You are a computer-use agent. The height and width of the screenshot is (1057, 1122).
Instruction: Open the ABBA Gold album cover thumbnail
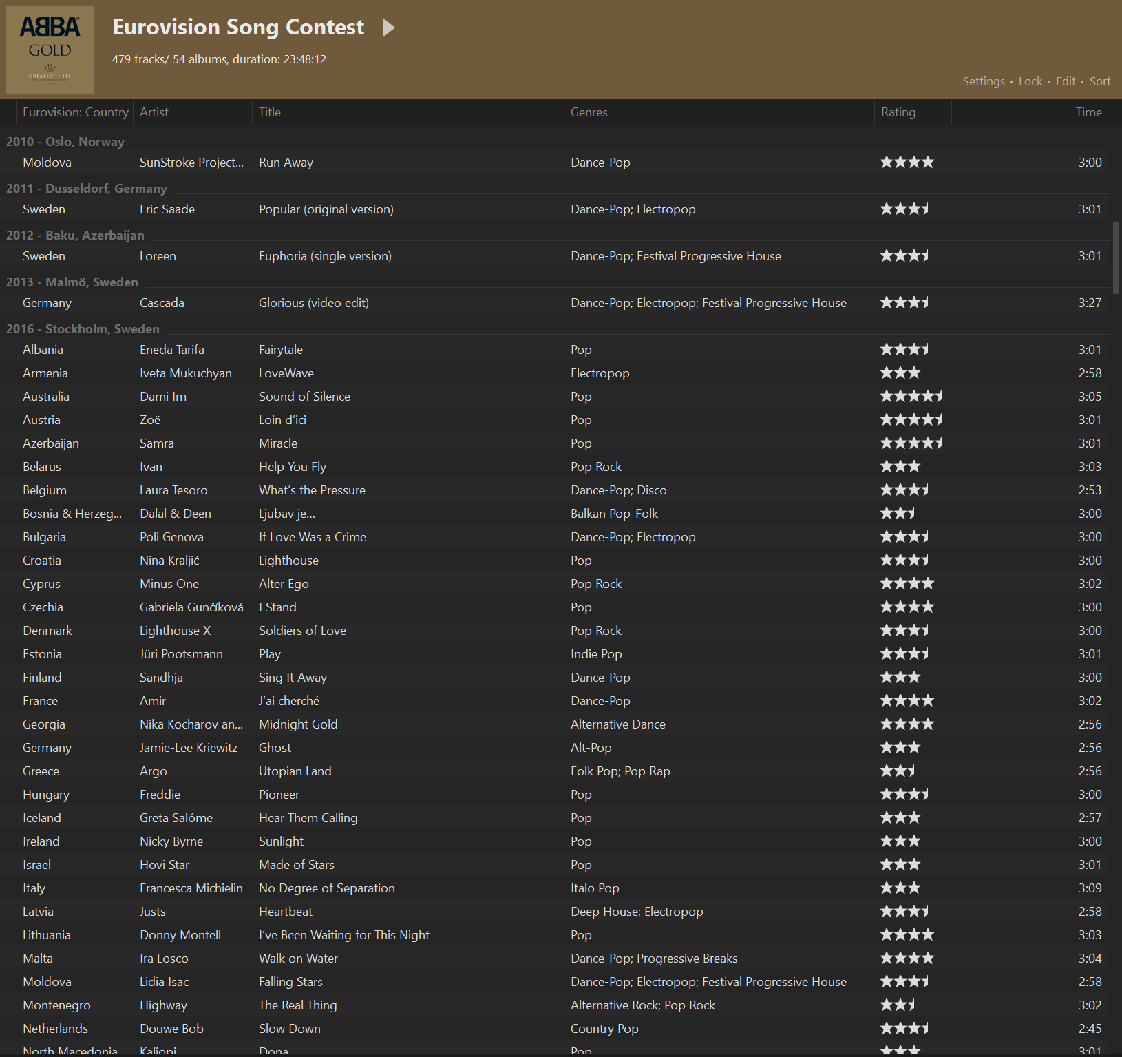pyautogui.click(x=50, y=50)
